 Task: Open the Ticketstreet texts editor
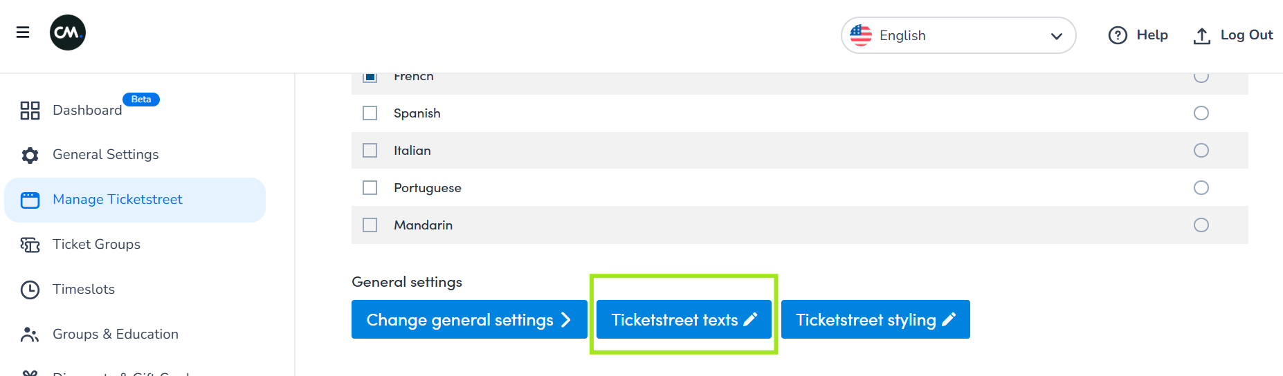coord(684,319)
